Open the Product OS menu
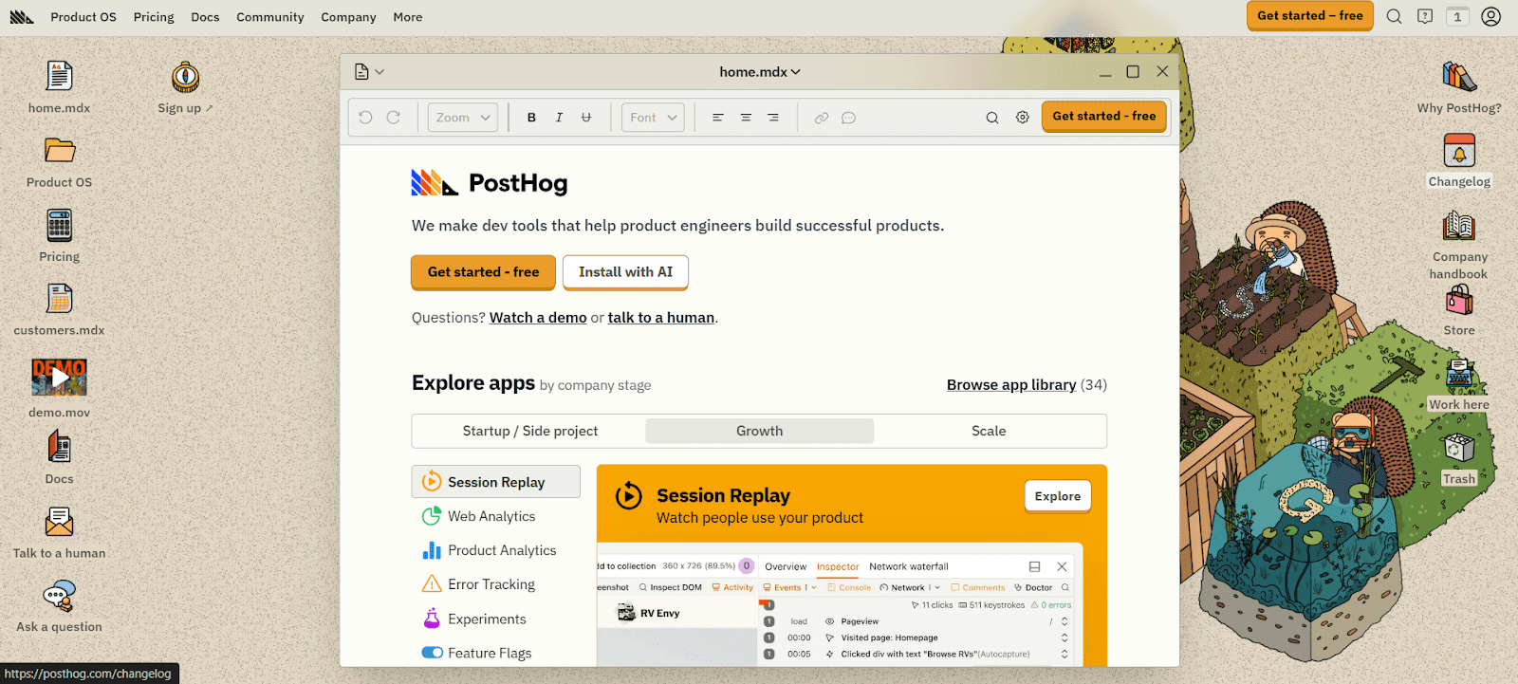 coord(83,17)
